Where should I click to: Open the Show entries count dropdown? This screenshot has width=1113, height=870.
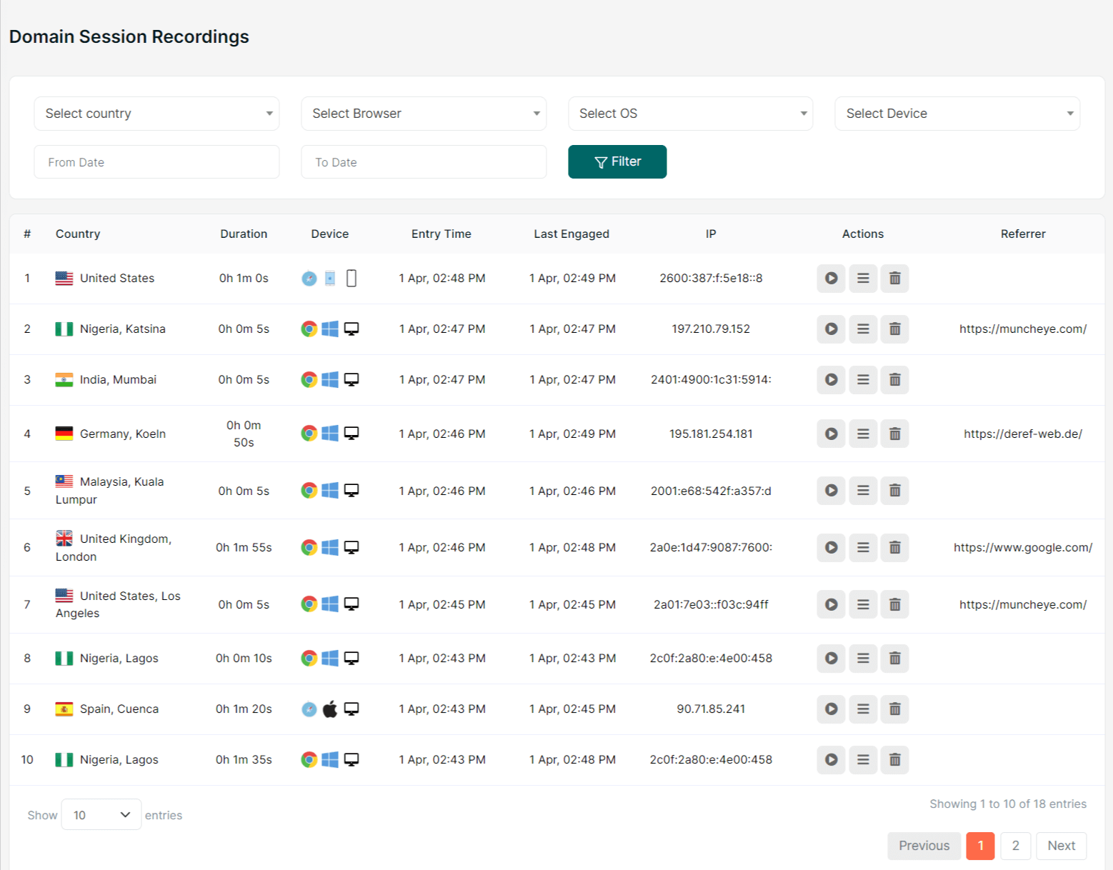click(x=101, y=814)
